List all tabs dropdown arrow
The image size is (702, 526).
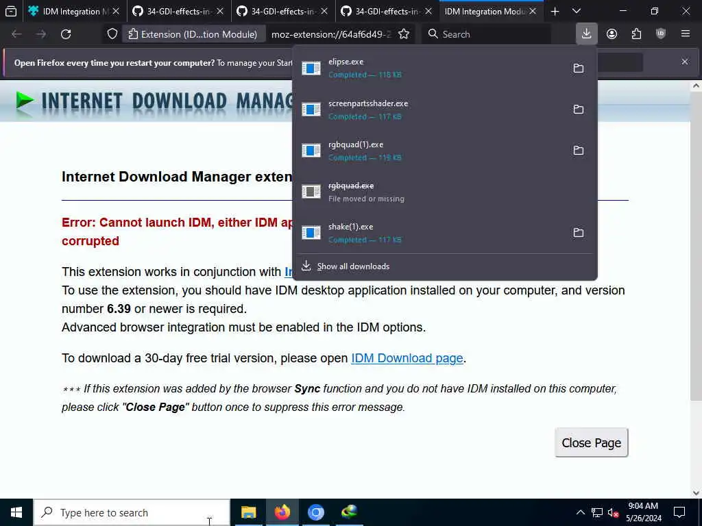point(577,12)
